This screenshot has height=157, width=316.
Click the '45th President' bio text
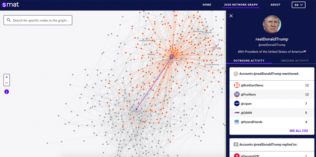pyautogui.click(x=272, y=52)
